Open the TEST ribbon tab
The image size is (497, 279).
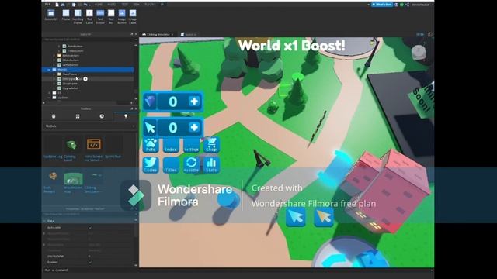(125, 5)
